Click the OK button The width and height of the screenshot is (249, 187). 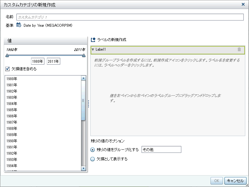click(x=216, y=181)
